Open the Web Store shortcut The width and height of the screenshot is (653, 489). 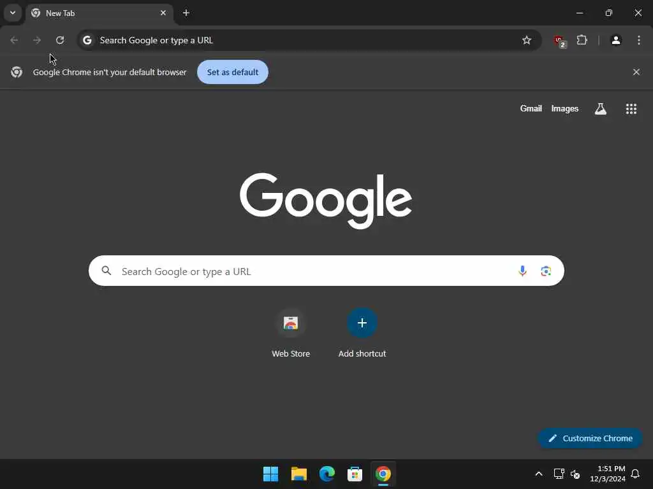point(291,334)
